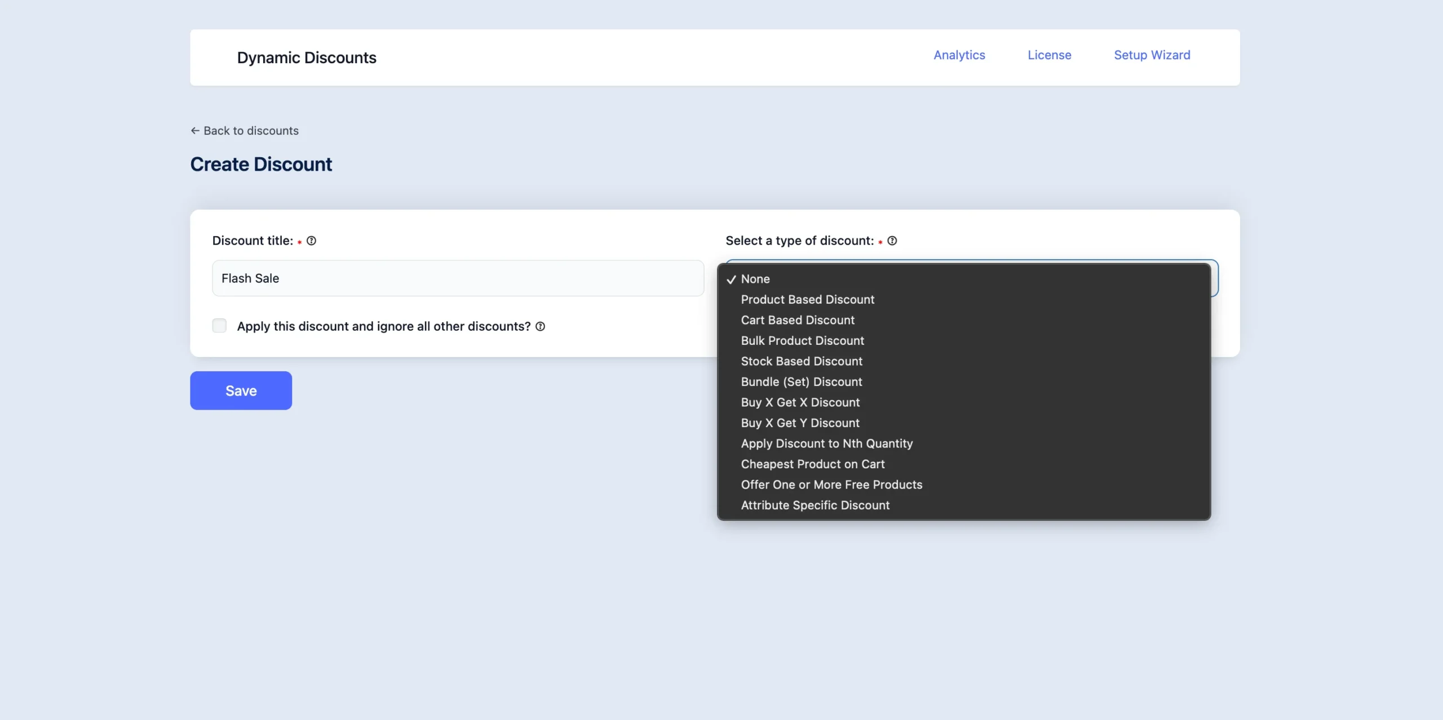This screenshot has height=720, width=1443.
Task: Enable ignore all other discounts checkbox
Action: tap(219, 326)
